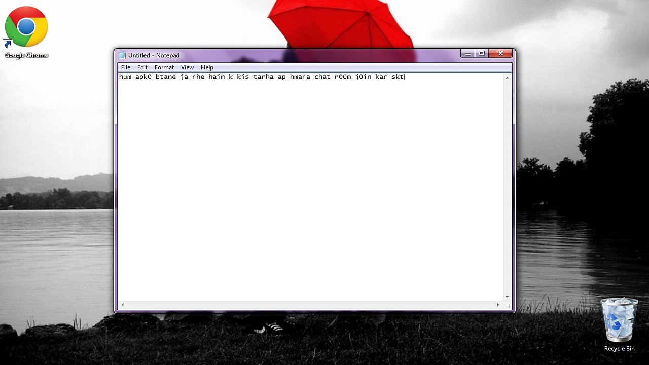Minimize the Notepad window

(x=467, y=53)
